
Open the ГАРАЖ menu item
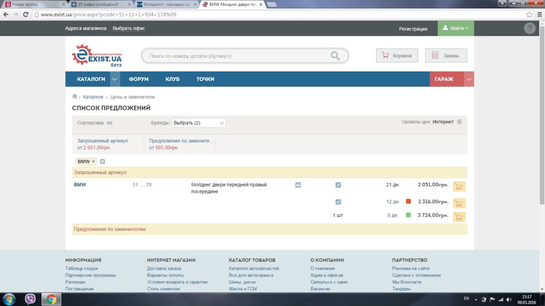tap(444, 79)
